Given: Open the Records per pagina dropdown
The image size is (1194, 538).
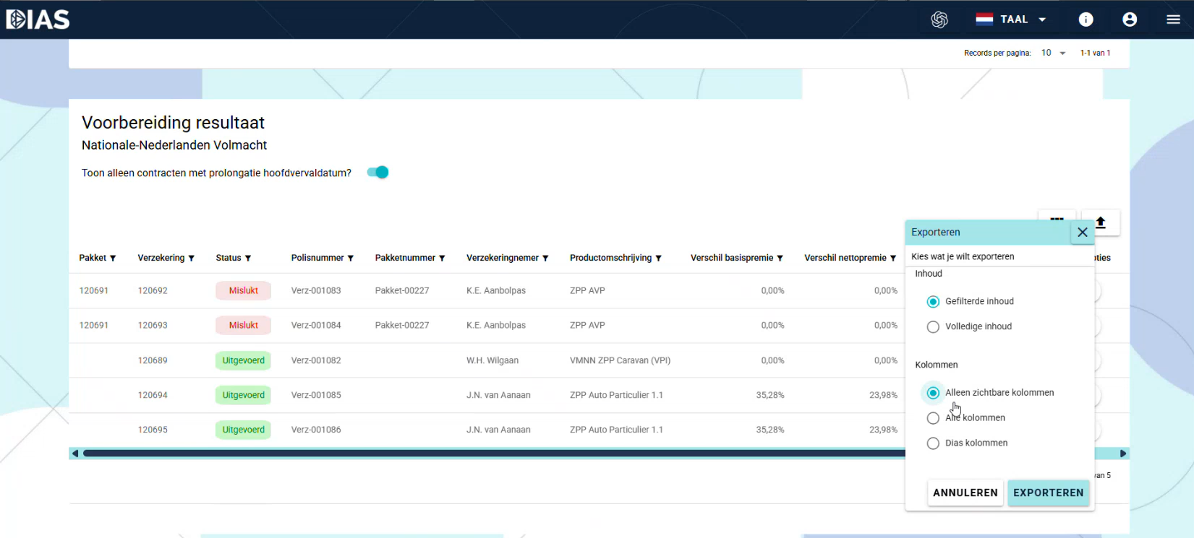Looking at the screenshot, I should point(1054,53).
